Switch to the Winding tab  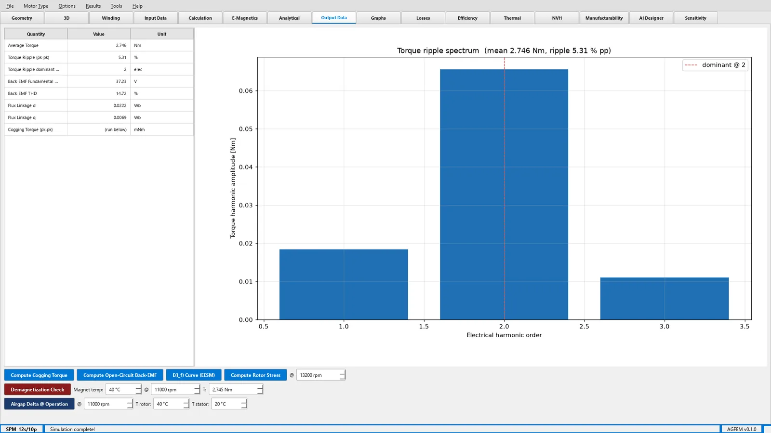click(x=111, y=18)
